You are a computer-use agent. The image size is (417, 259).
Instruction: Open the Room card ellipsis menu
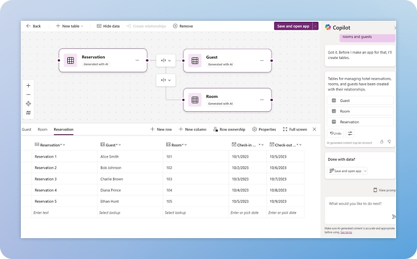[262, 100]
